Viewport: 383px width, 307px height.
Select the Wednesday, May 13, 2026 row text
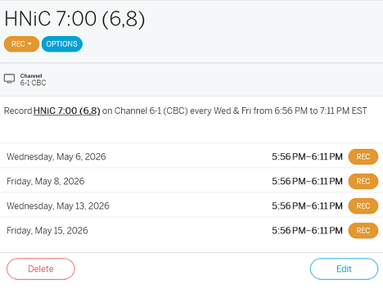[58, 205]
